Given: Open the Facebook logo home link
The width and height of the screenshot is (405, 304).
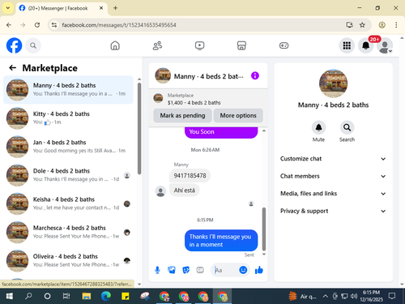Looking at the screenshot, I should pyautogui.click(x=14, y=45).
